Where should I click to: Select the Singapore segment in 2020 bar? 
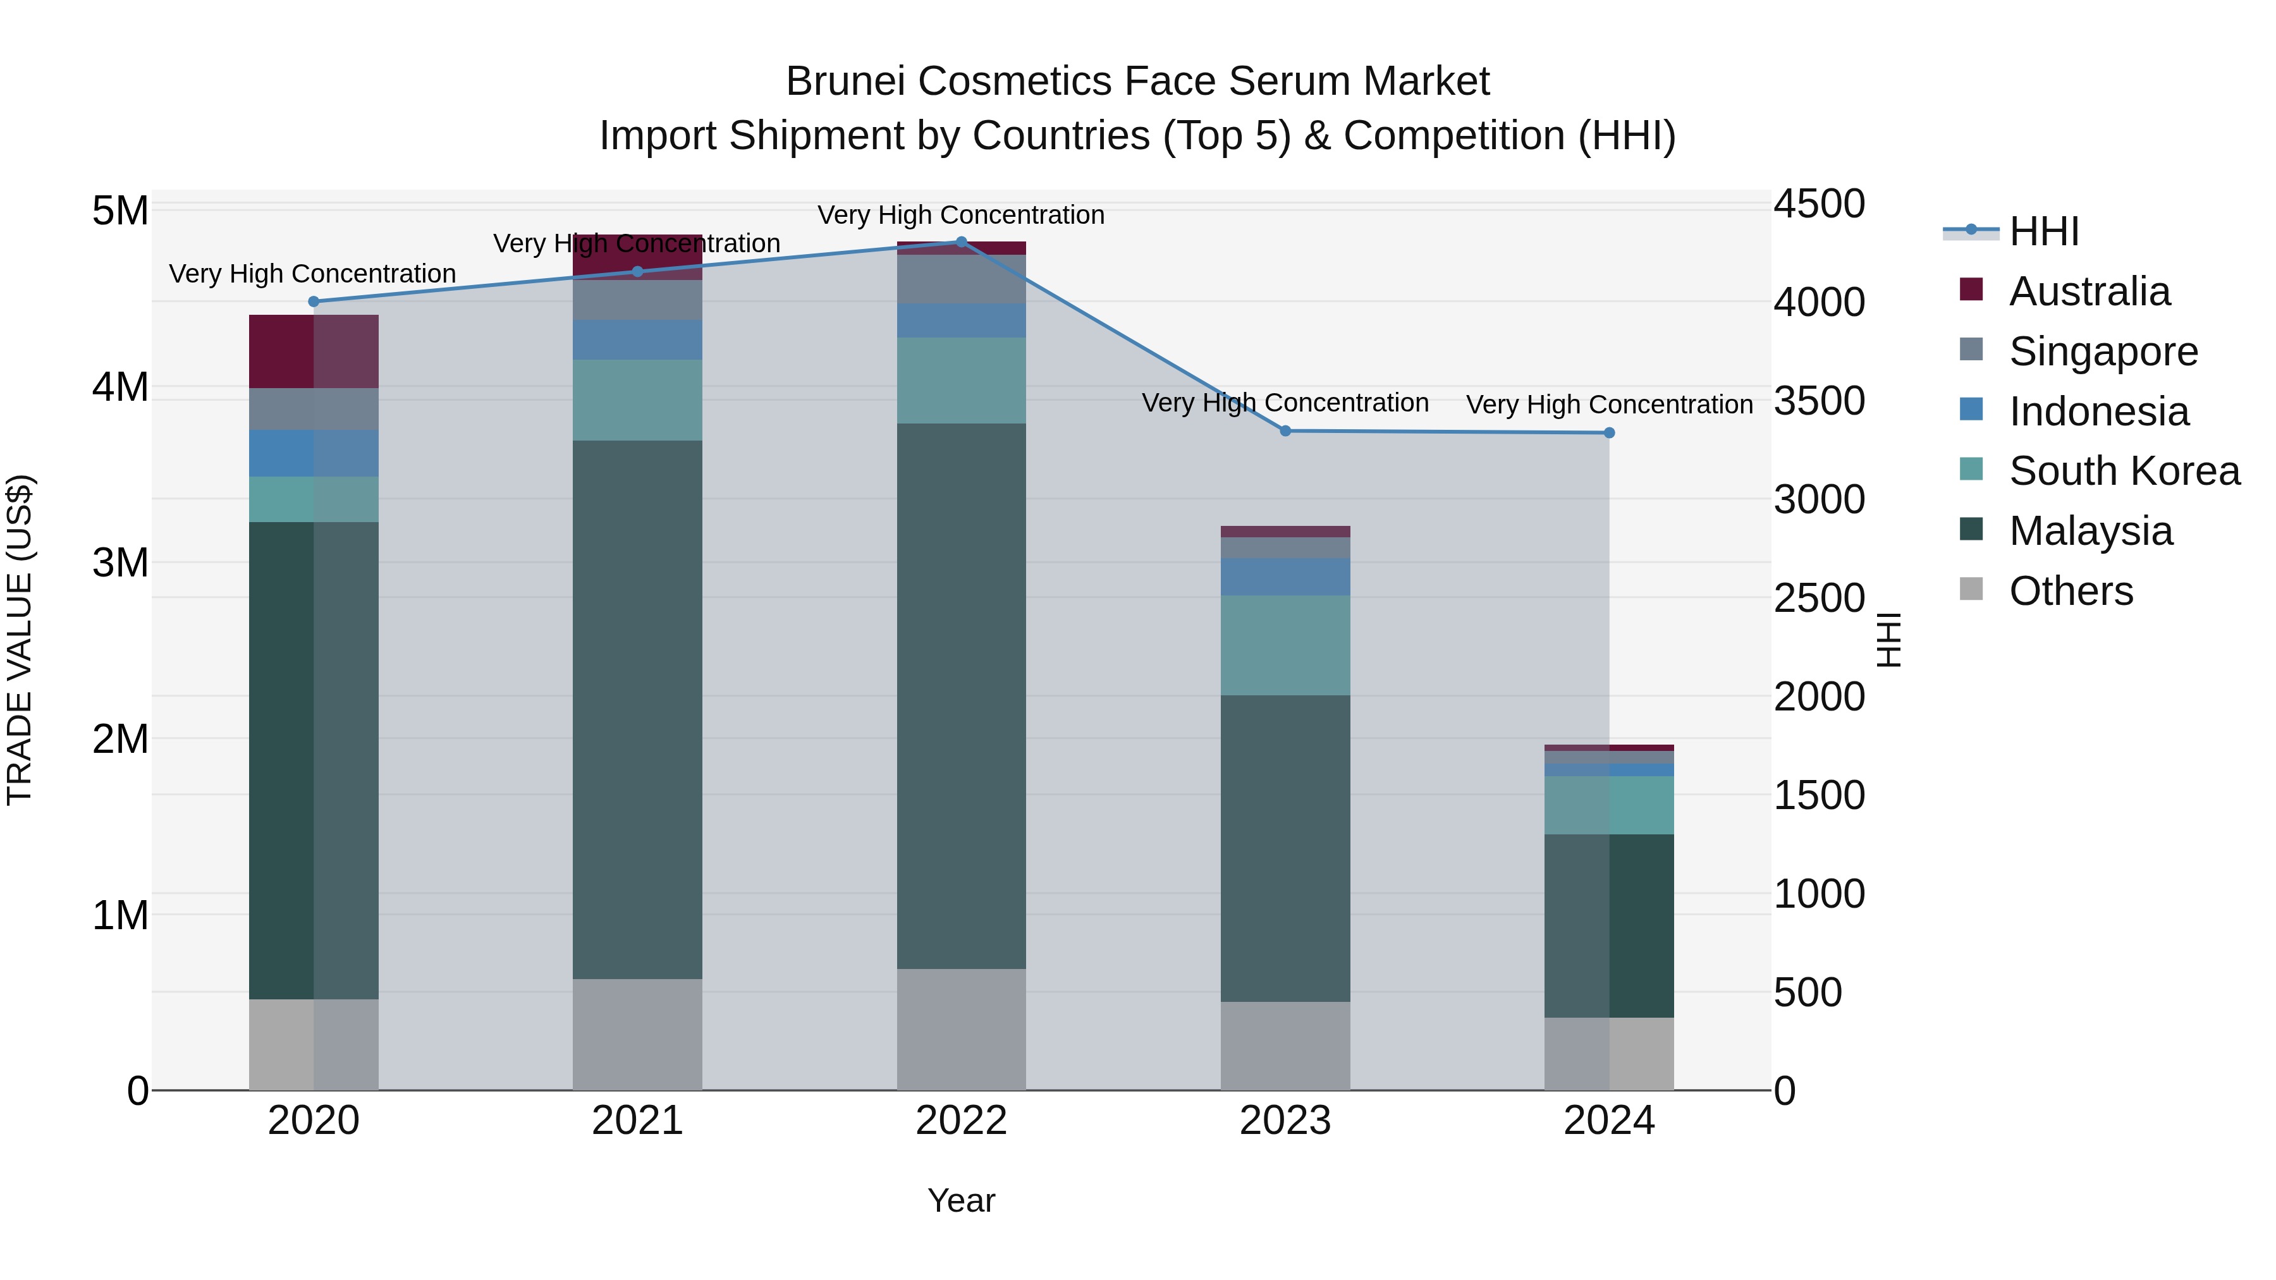314,409
